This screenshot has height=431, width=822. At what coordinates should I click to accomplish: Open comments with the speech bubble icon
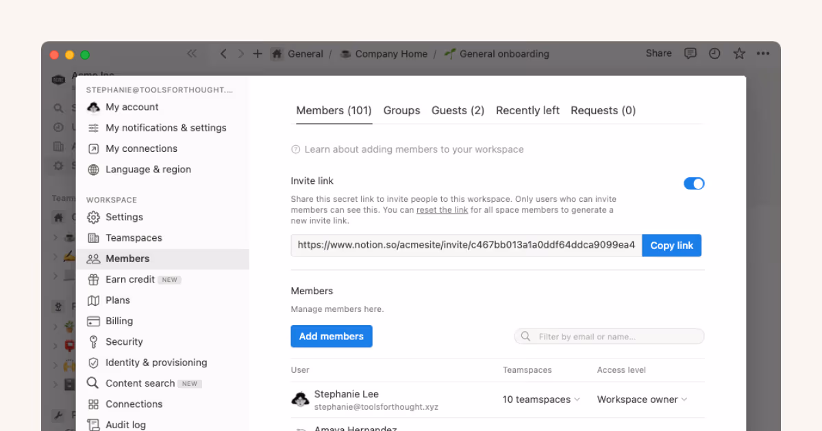[690, 53]
